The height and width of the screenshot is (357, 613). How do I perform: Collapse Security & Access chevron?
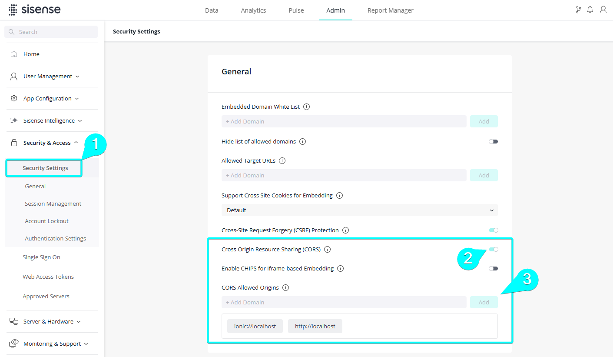[x=76, y=143]
